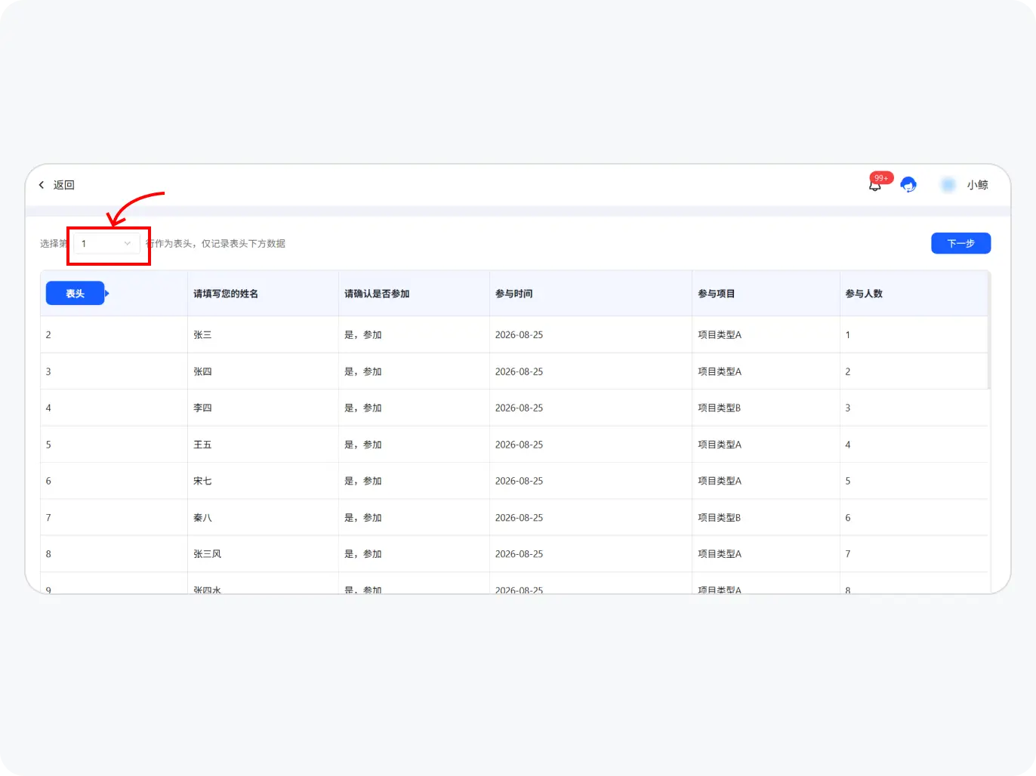The image size is (1036, 776).
Task: Open the notification bell with 99+ badge
Action: point(875,185)
